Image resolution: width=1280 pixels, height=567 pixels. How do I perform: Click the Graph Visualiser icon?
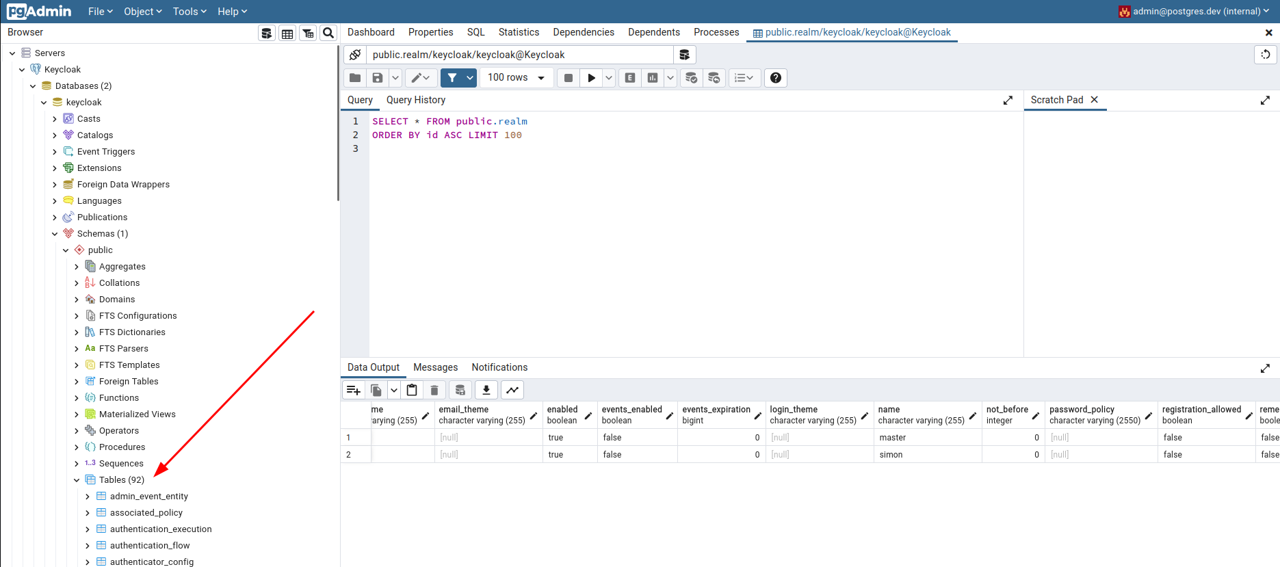point(512,390)
